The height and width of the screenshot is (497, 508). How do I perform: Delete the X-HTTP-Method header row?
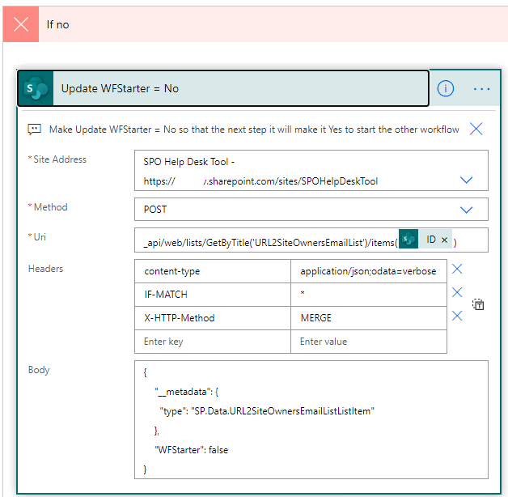pyautogui.click(x=457, y=316)
